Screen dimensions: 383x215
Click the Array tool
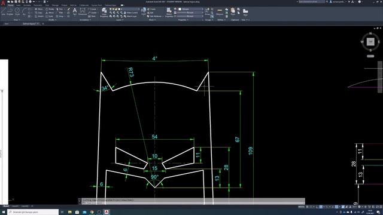click(x=60, y=16)
